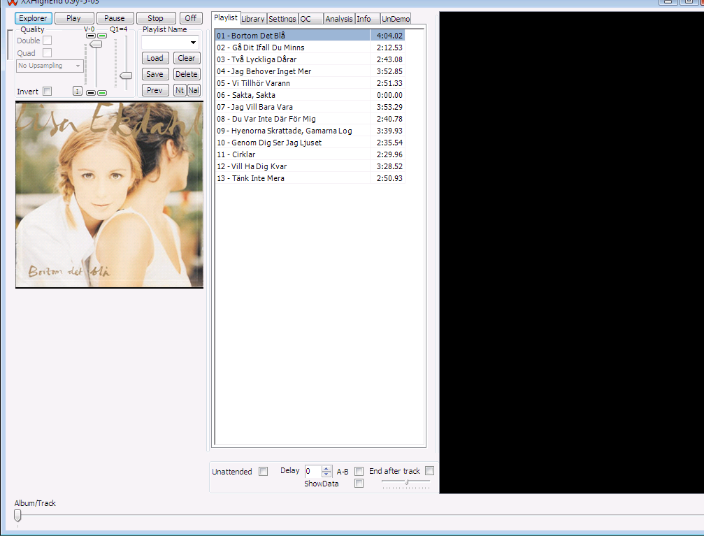
Task: Click the Off button
Action: 191,18
